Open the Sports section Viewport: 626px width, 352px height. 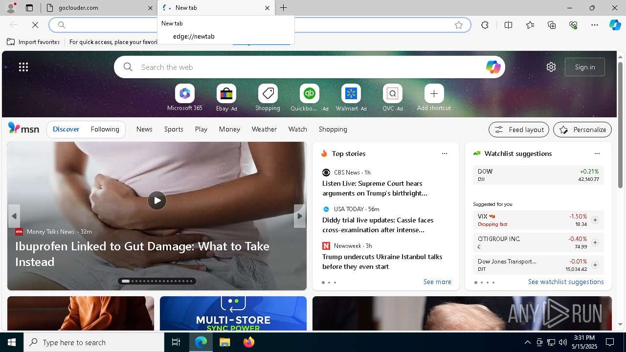tap(174, 129)
